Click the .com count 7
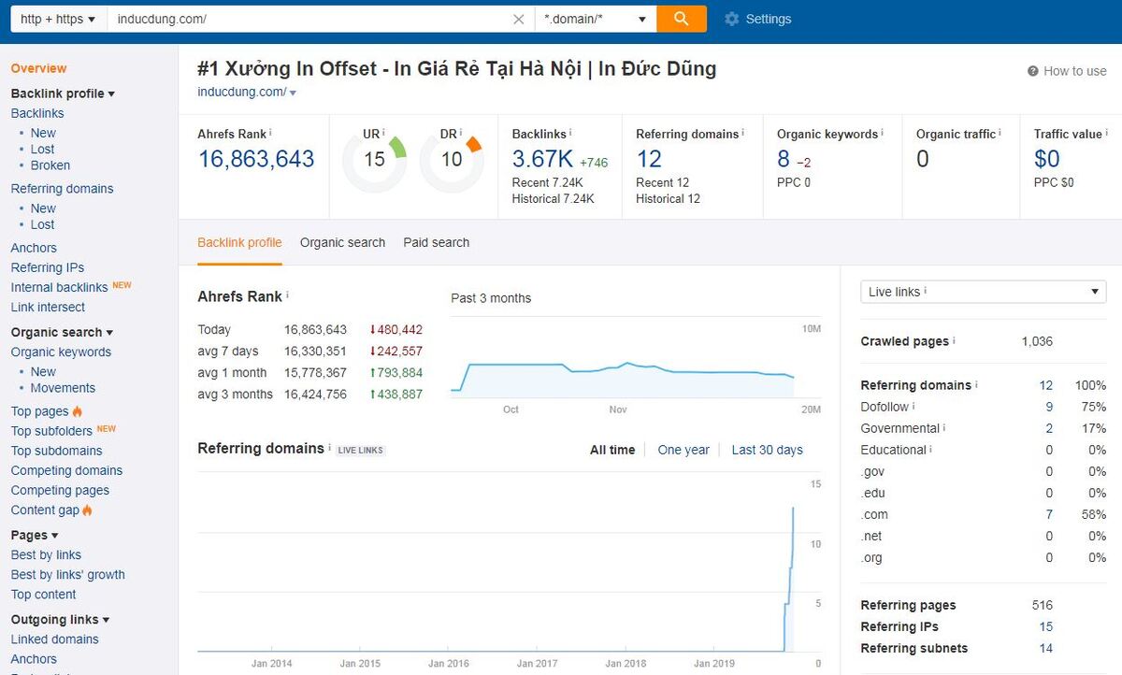This screenshot has width=1122, height=675. click(x=1049, y=514)
